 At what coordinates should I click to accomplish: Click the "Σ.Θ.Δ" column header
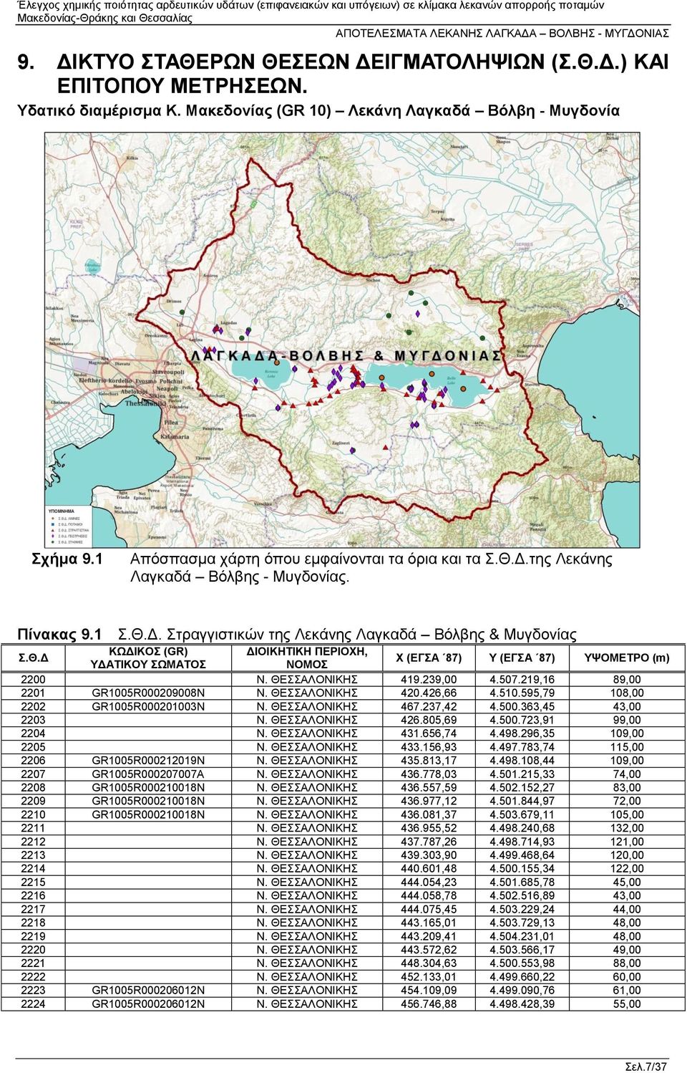(x=34, y=658)
